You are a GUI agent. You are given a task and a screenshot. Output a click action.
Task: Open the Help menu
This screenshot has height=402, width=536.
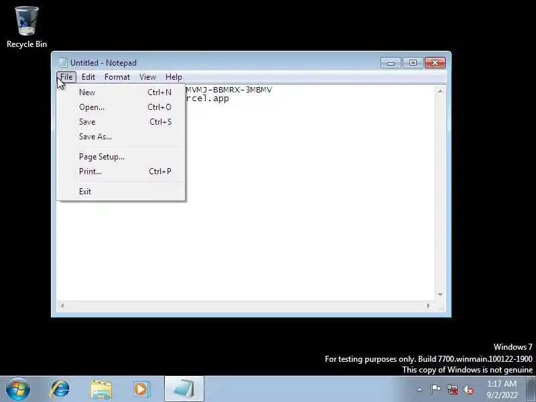pyautogui.click(x=174, y=77)
